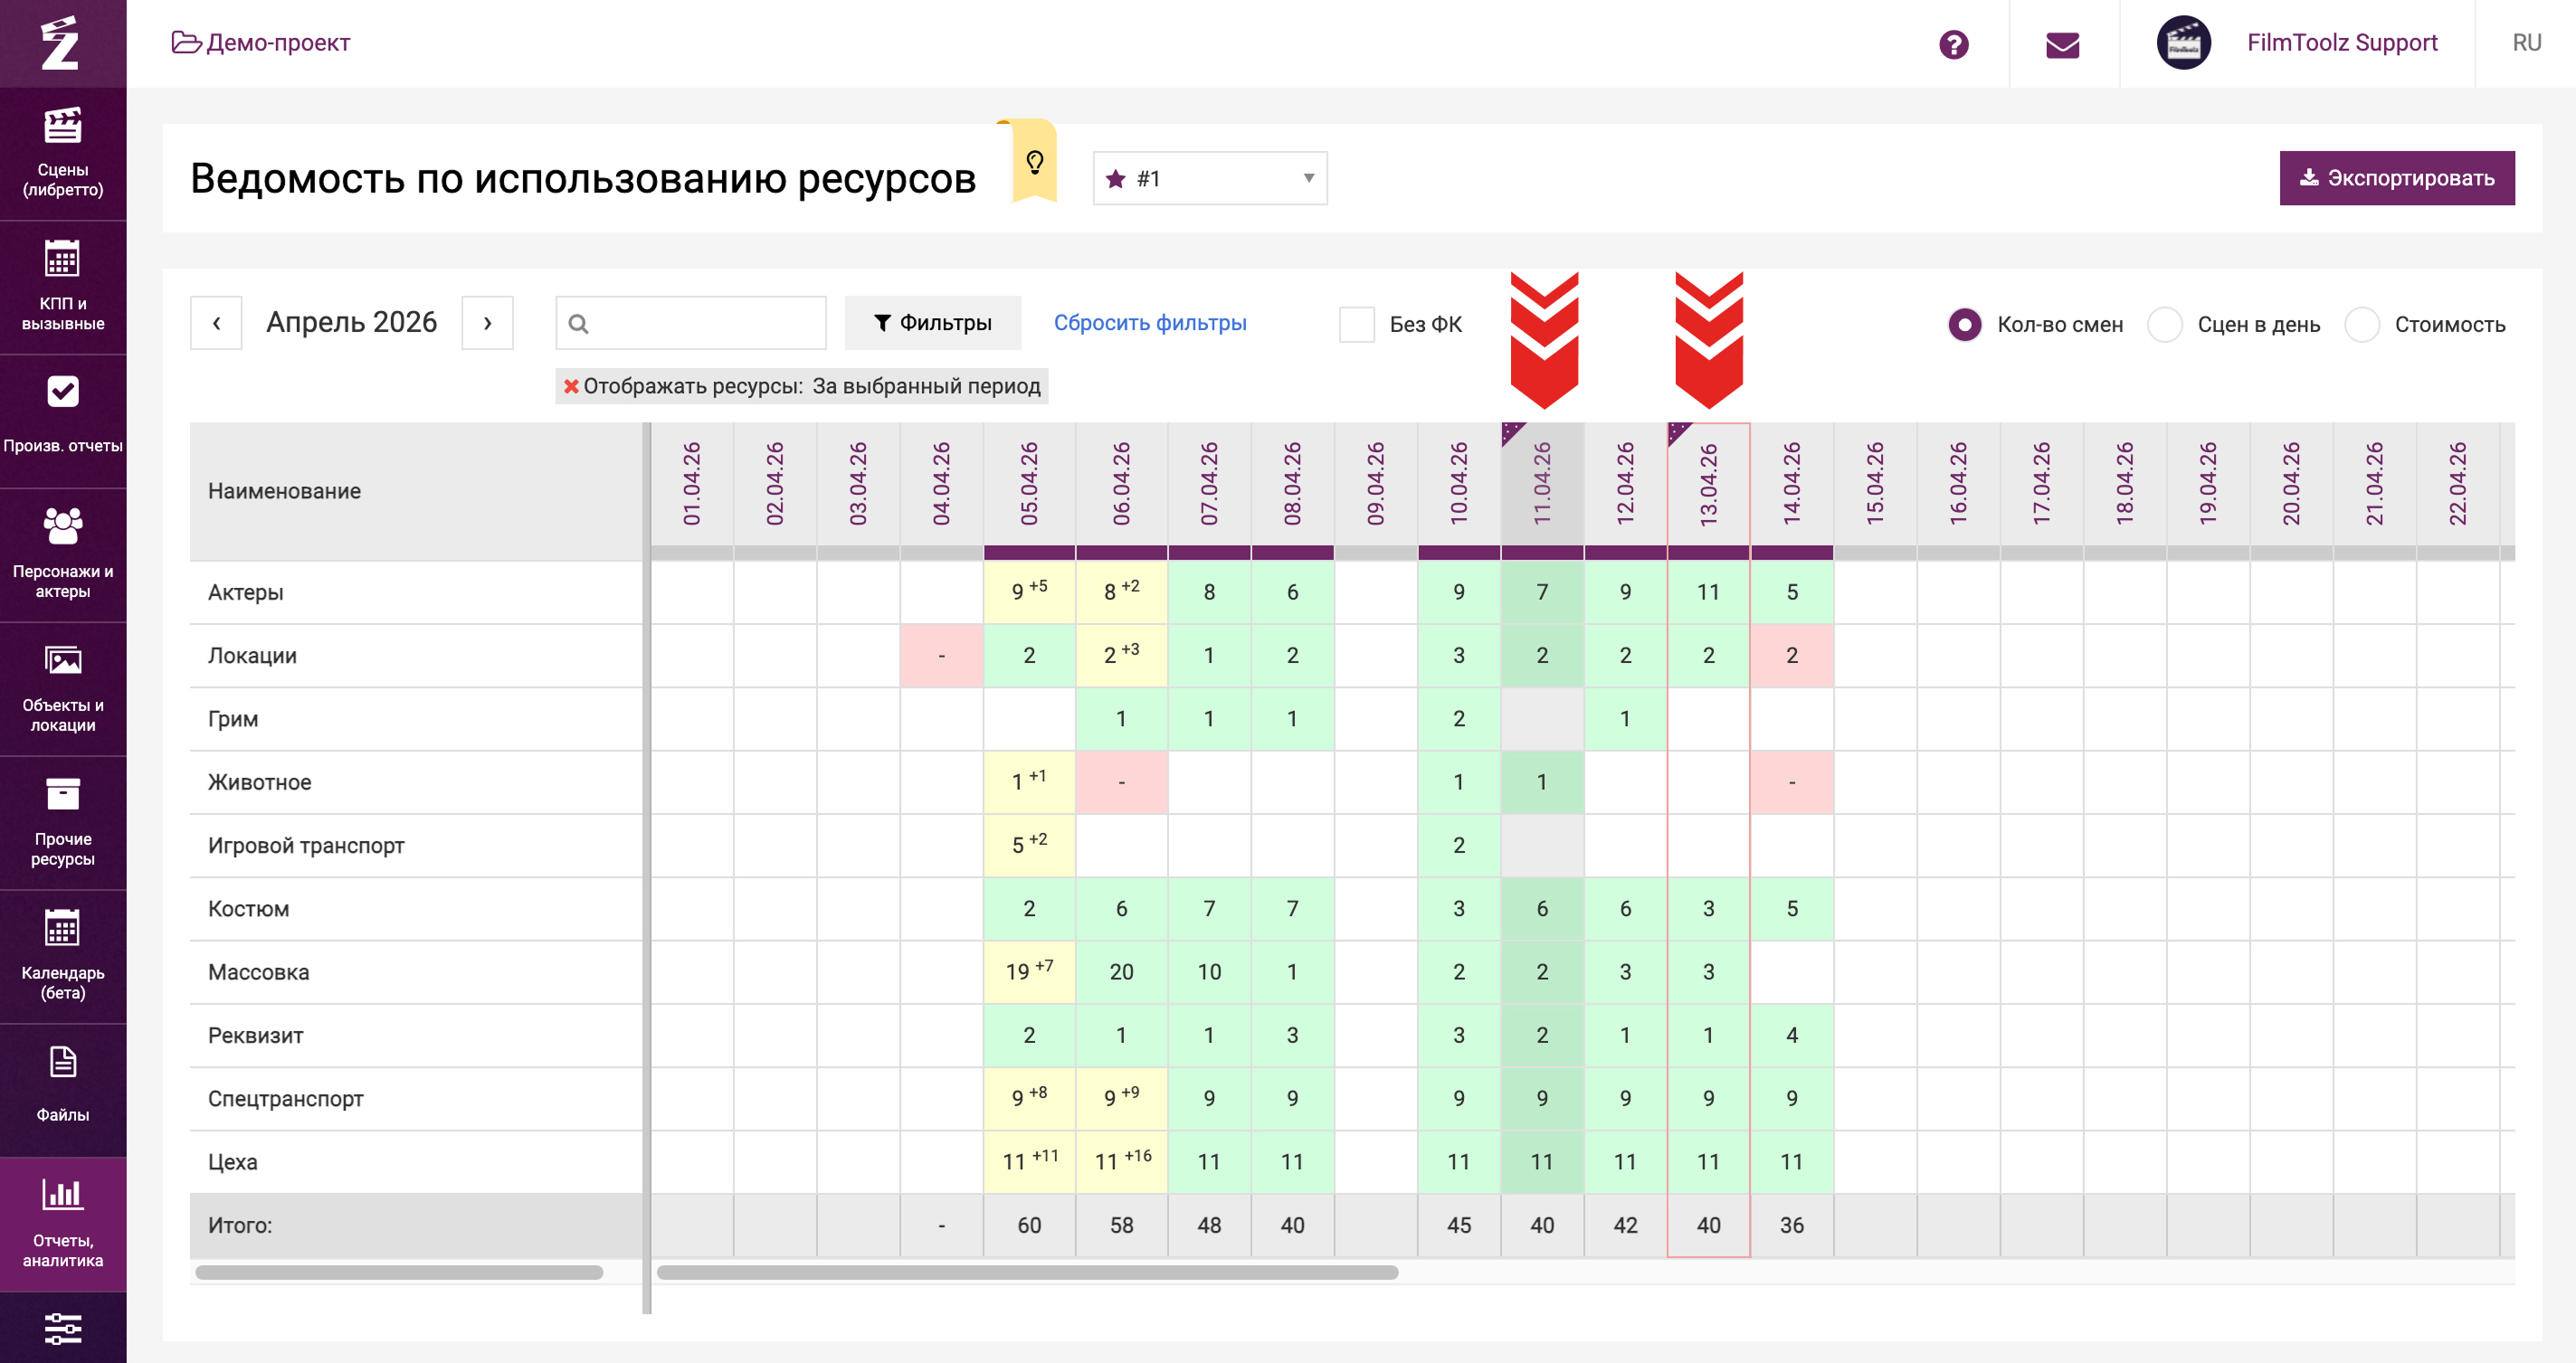Show hint with the lightbulb bookmark
This screenshot has width=2576, height=1363.
coord(1034,162)
